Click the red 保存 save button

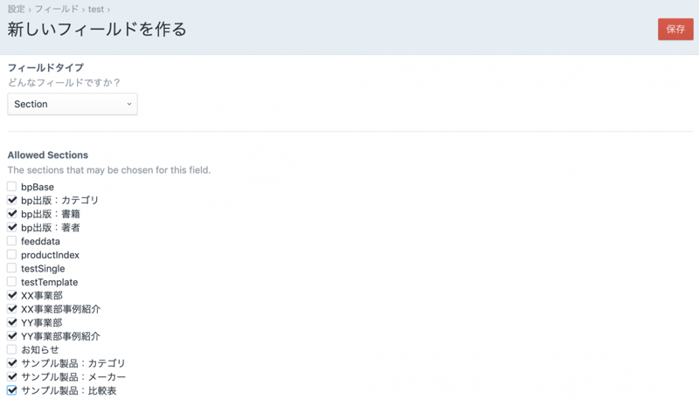675,29
